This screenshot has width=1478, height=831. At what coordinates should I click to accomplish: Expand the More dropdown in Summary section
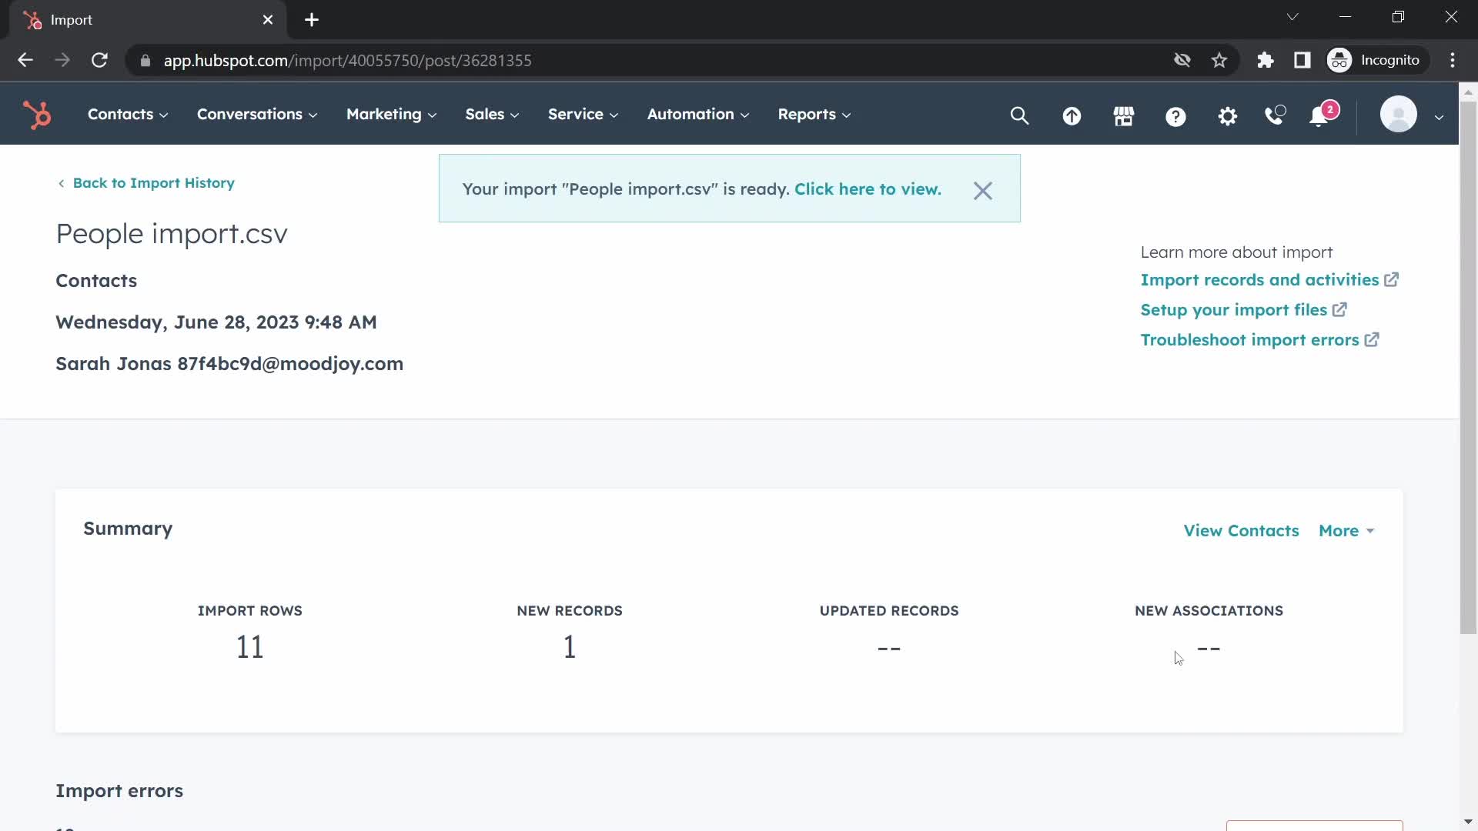point(1346,531)
